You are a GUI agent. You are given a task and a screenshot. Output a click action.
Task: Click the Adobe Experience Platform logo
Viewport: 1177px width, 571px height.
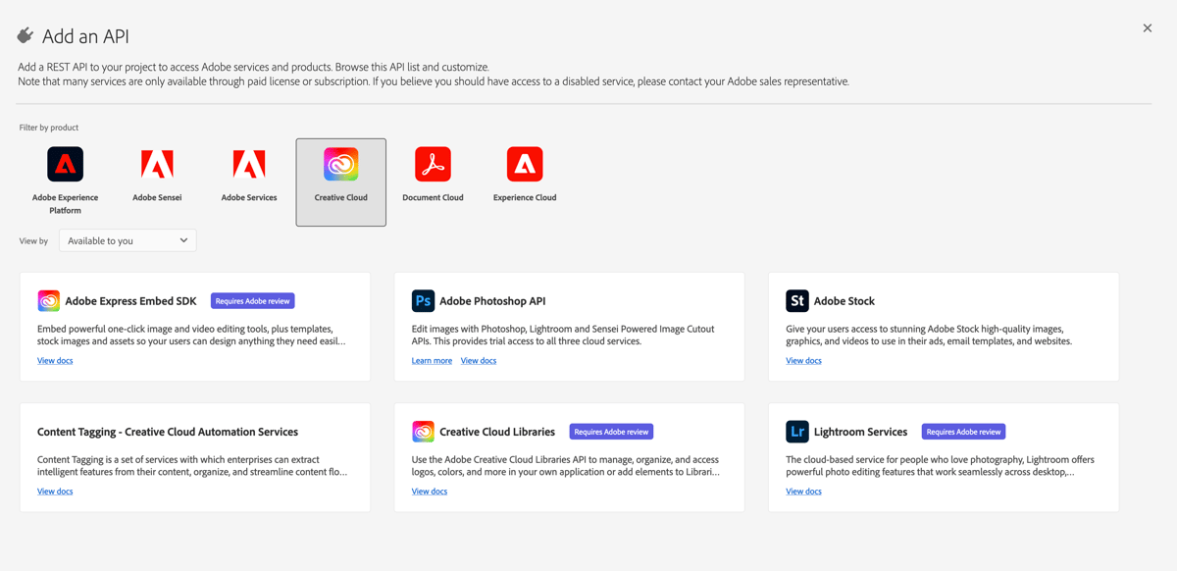coord(65,163)
